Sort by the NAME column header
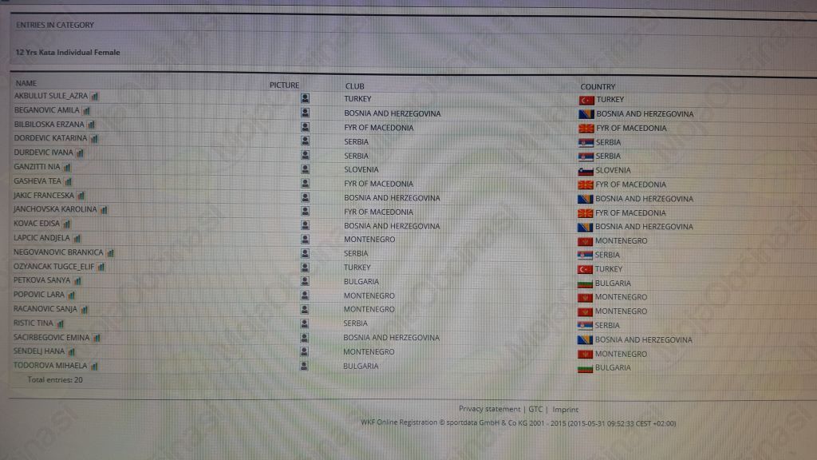Viewport: 817px width, 460px height. 26,83
